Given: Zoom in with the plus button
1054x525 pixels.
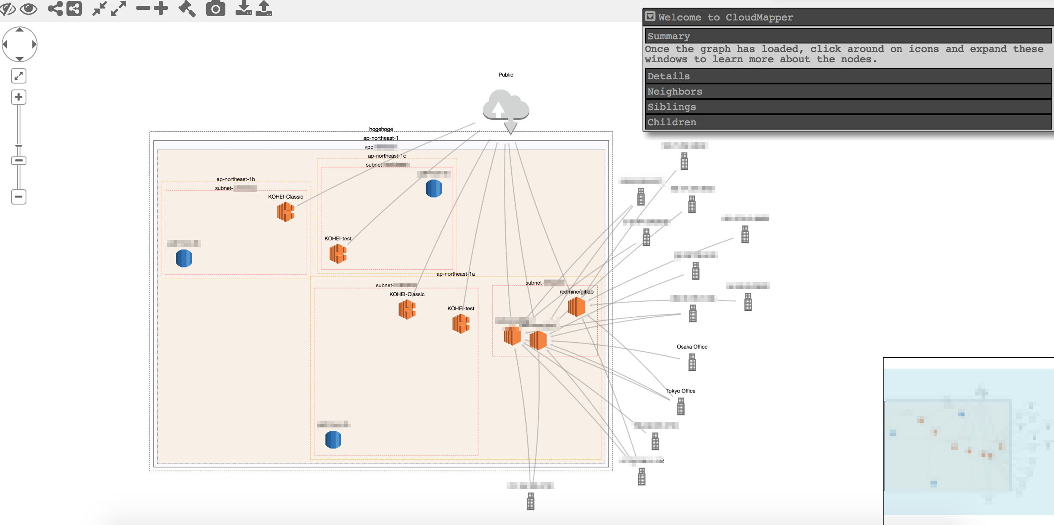Looking at the screenshot, I should pos(18,97).
